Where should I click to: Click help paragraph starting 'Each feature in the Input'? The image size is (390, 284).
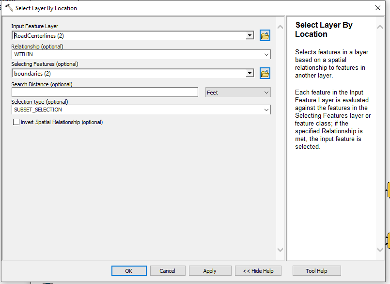[332, 120]
